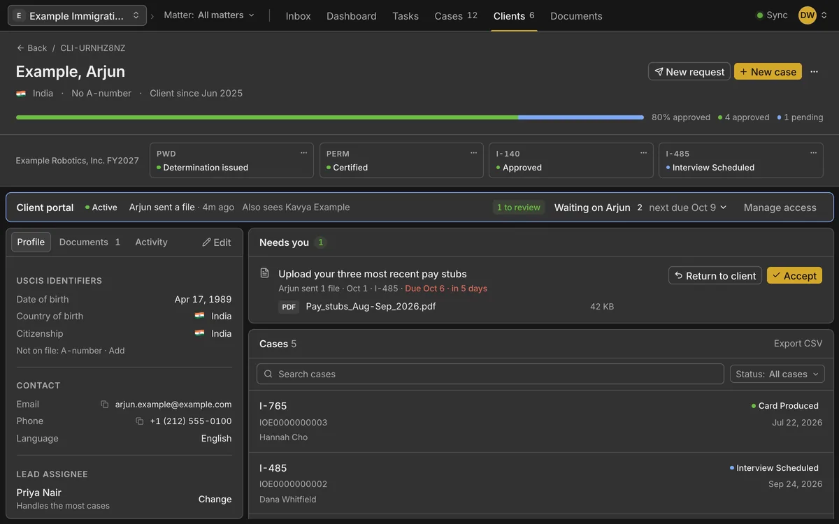This screenshot has height=524, width=839.
Task: Open the more options ellipsis beside New case
Action: 814,71
